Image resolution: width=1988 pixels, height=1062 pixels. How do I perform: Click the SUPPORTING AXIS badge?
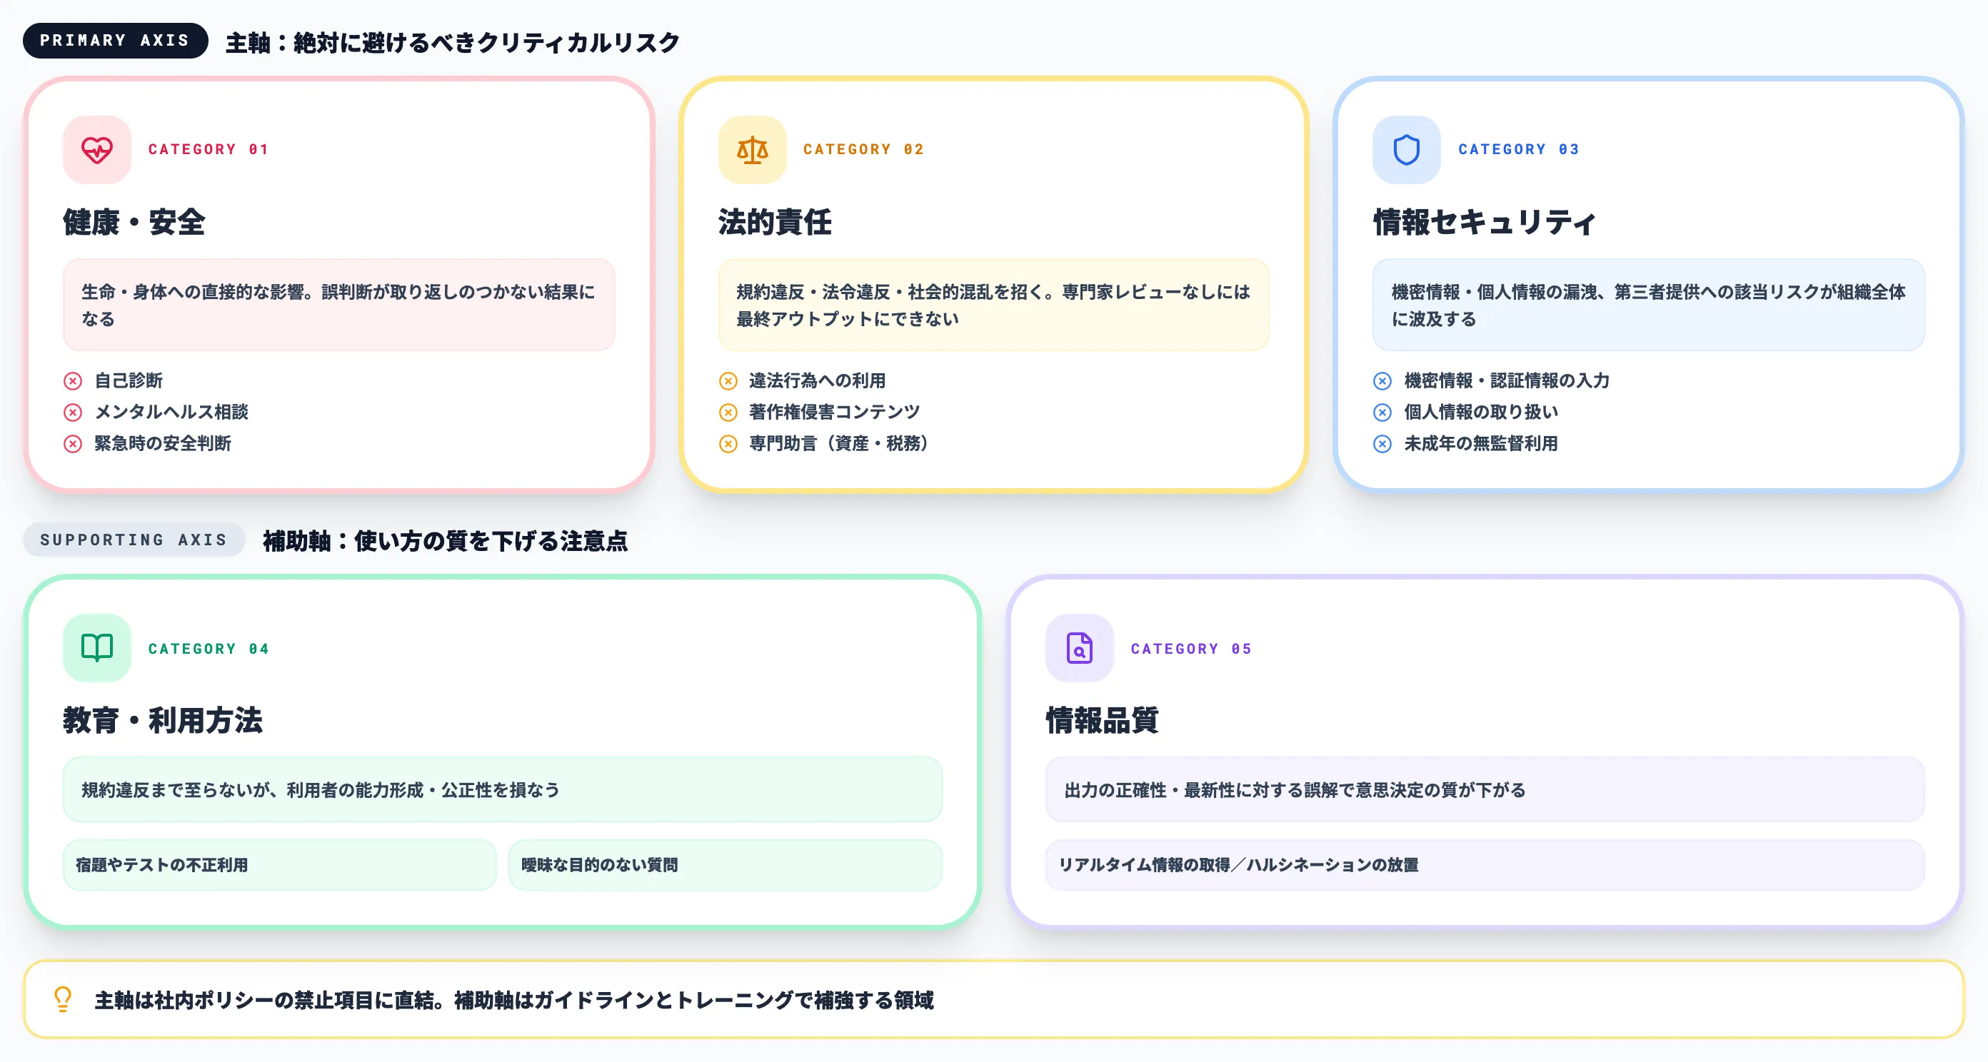pos(134,540)
